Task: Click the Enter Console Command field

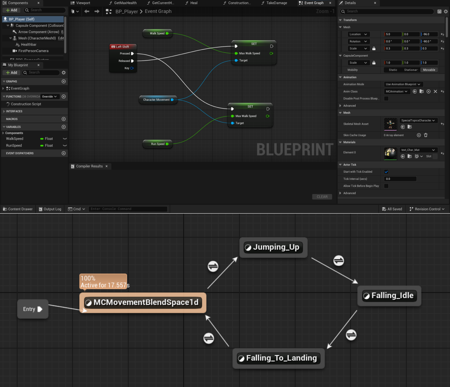Action: (x=128, y=209)
